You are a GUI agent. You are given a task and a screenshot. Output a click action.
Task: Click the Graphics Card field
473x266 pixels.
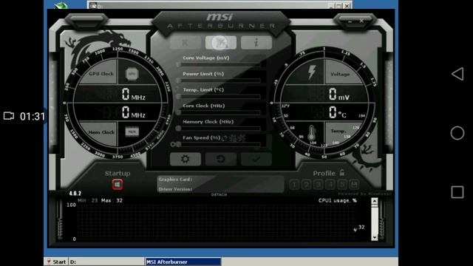click(220, 180)
